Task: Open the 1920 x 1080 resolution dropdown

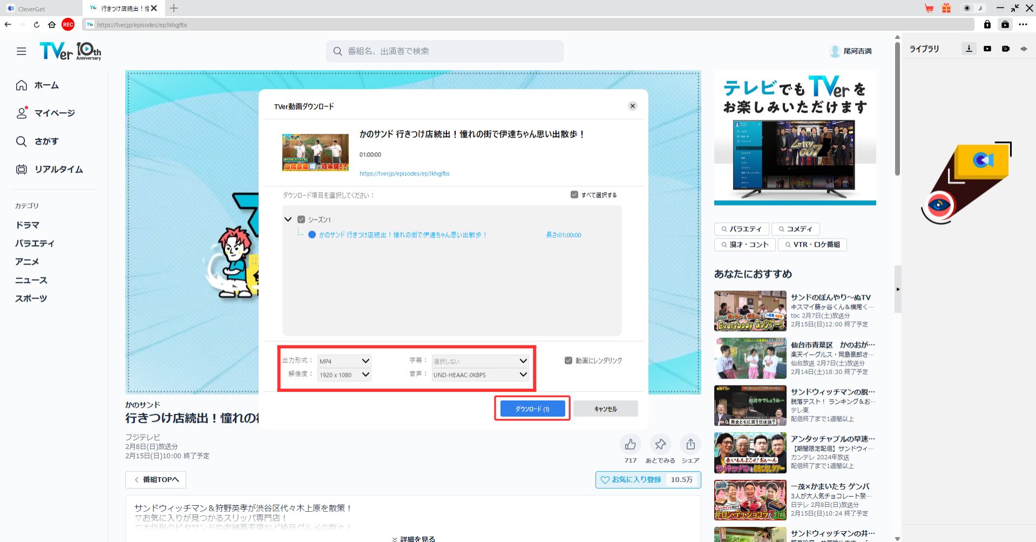Action: tap(343, 375)
